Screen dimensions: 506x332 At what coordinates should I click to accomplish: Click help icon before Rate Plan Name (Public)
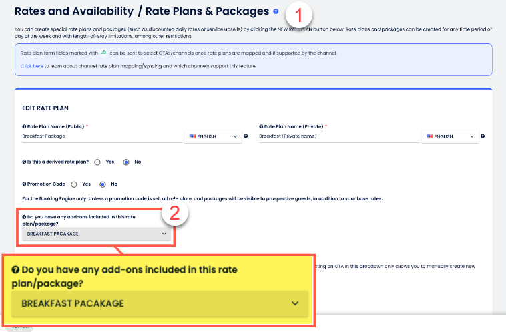[24, 126]
